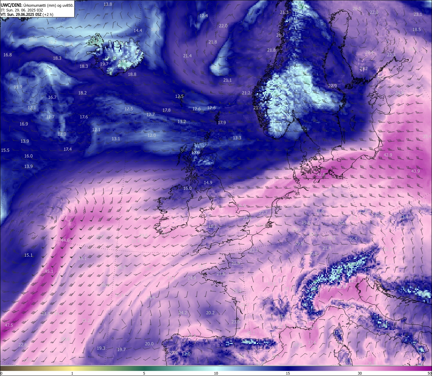The image size is (432, 376).
Task: Click the 11.0 value over Scotland
Action: tap(195, 153)
